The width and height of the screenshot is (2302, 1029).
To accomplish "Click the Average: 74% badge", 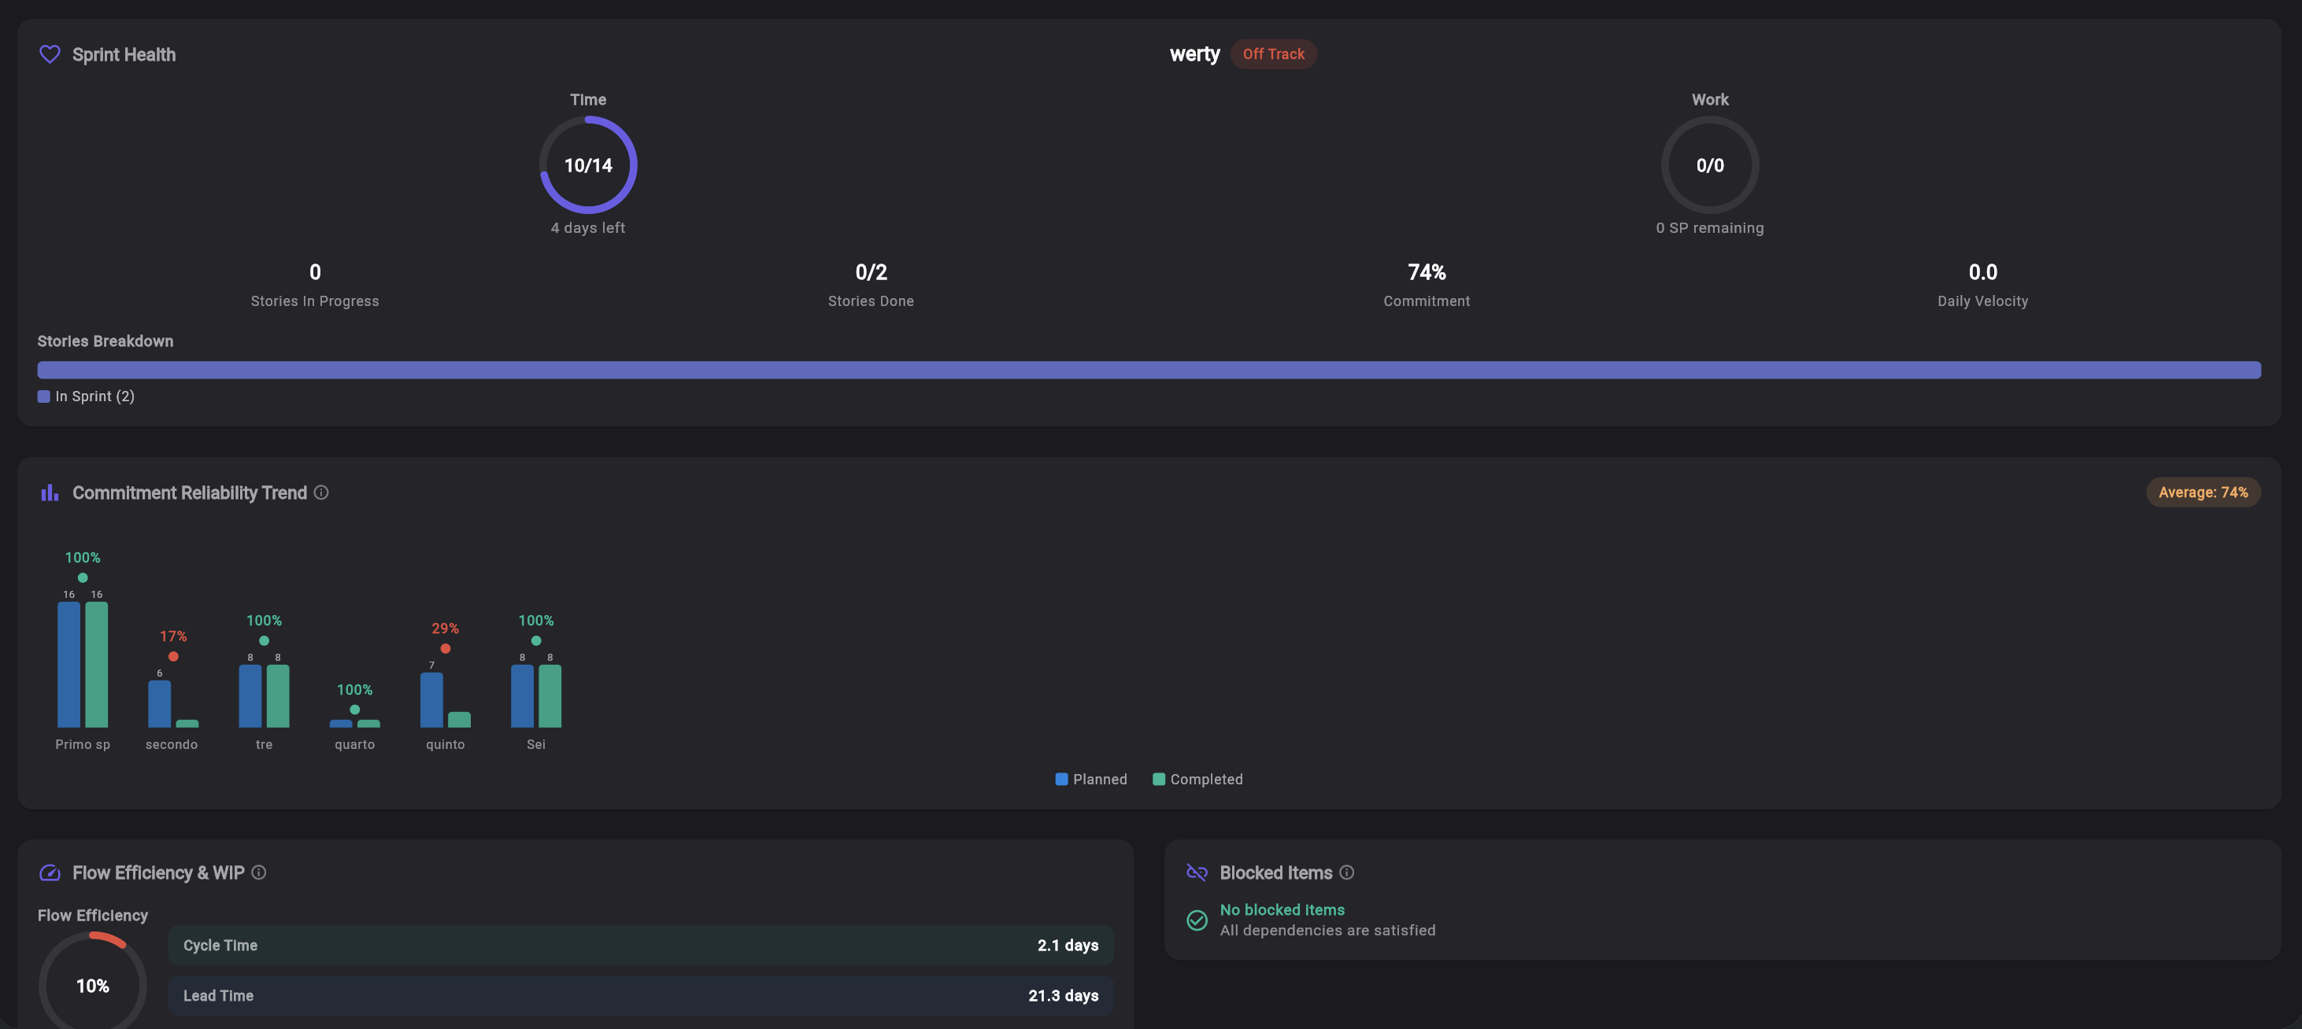I will pyautogui.click(x=2204, y=491).
